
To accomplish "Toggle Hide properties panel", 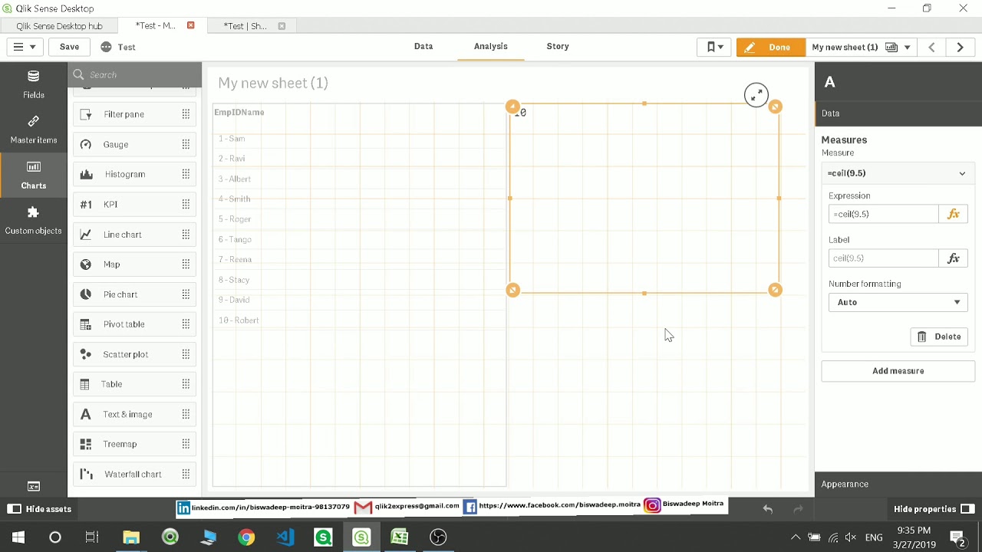I will point(934,509).
